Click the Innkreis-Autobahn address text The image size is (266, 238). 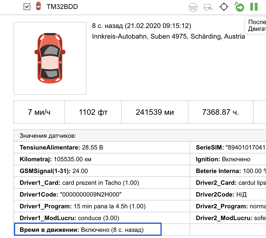168,37
